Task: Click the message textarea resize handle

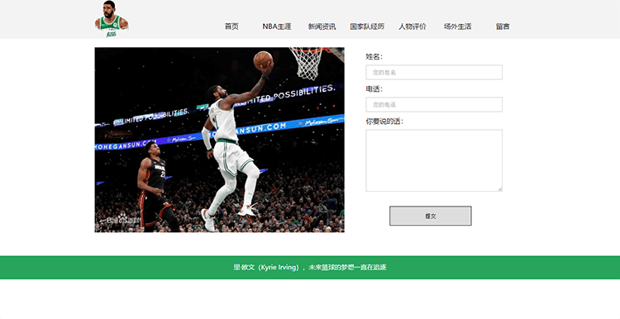Action: [x=500, y=189]
